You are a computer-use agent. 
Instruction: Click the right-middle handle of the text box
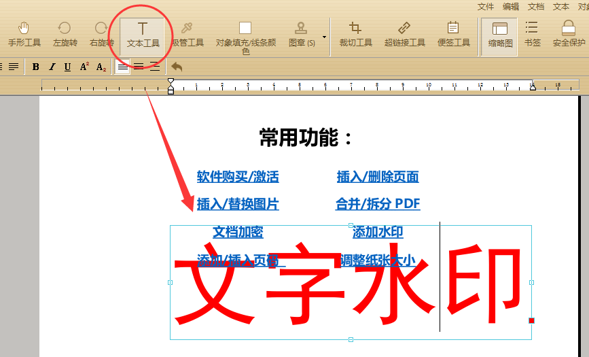coord(531,282)
